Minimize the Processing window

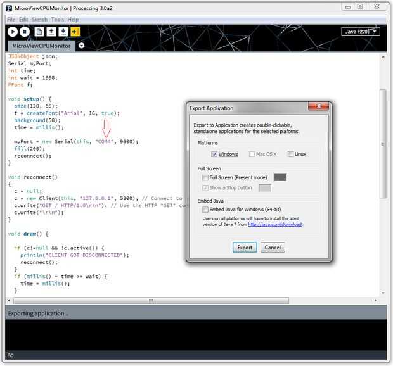click(x=348, y=7)
